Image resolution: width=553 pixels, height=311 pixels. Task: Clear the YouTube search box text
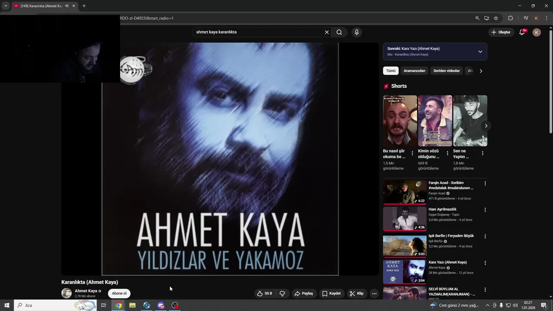coord(327,32)
